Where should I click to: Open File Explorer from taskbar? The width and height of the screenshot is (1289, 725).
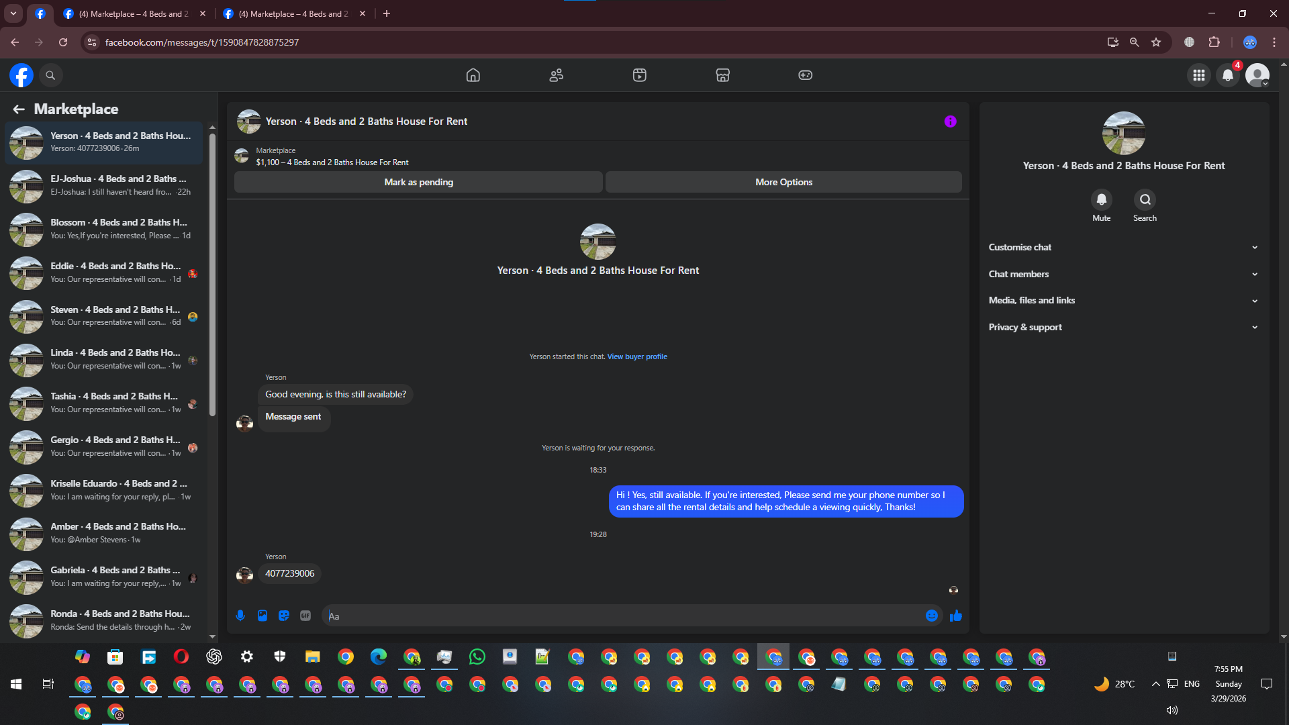pos(312,657)
